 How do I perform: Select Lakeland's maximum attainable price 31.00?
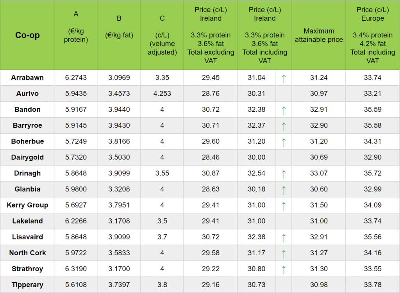[x=319, y=221]
